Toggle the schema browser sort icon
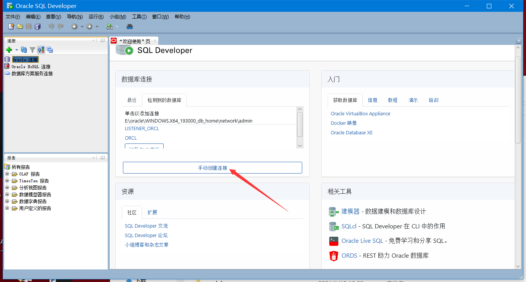 (x=41, y=50)
